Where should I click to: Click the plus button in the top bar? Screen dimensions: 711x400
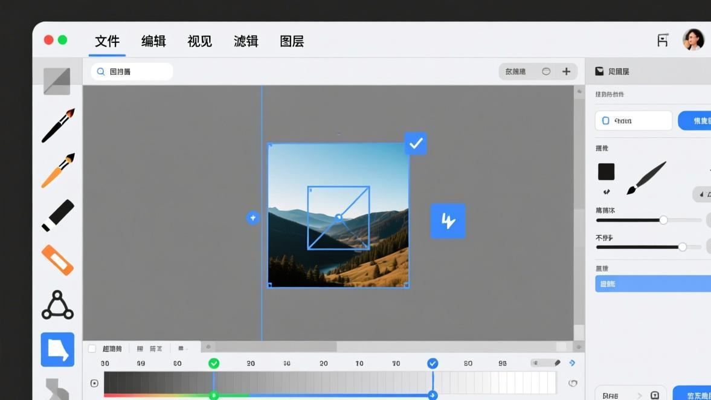pos(567,72)
